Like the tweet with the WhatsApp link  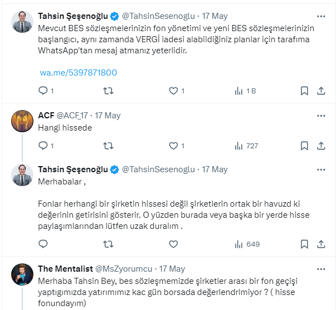[x=173, y=91]
